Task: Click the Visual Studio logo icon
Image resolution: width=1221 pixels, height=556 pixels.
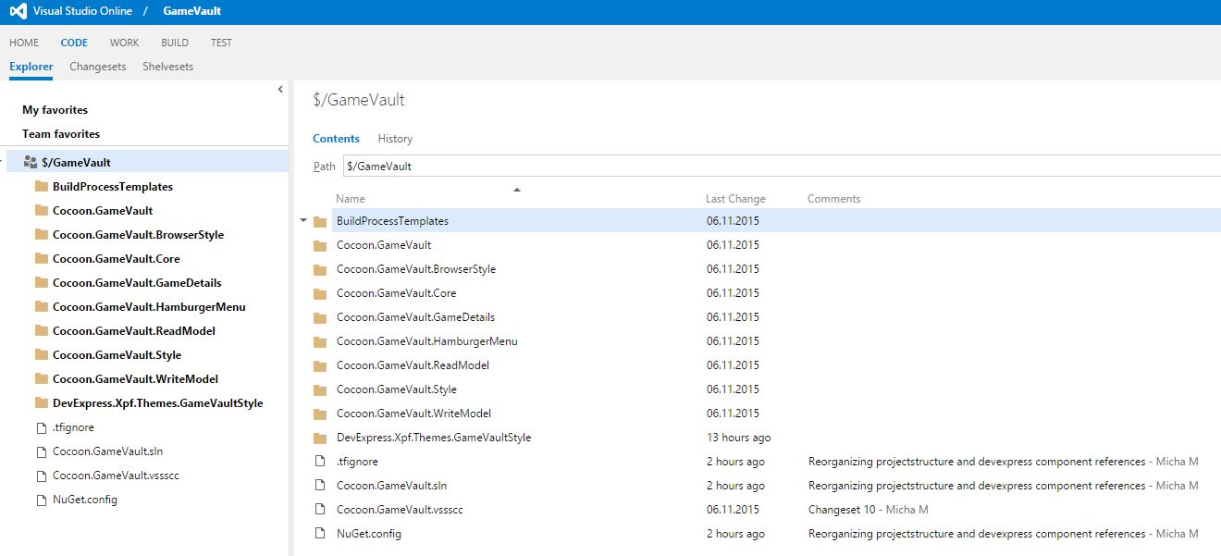Action: pyautogui.click(x=18, y=12)
